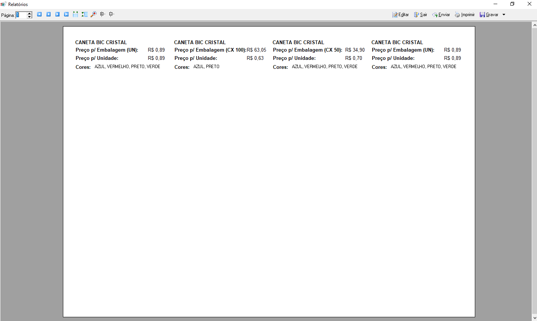This screenshot has height=321, width=537.
Task: Send the report using Enviar
Action: (x=441, y=15)
